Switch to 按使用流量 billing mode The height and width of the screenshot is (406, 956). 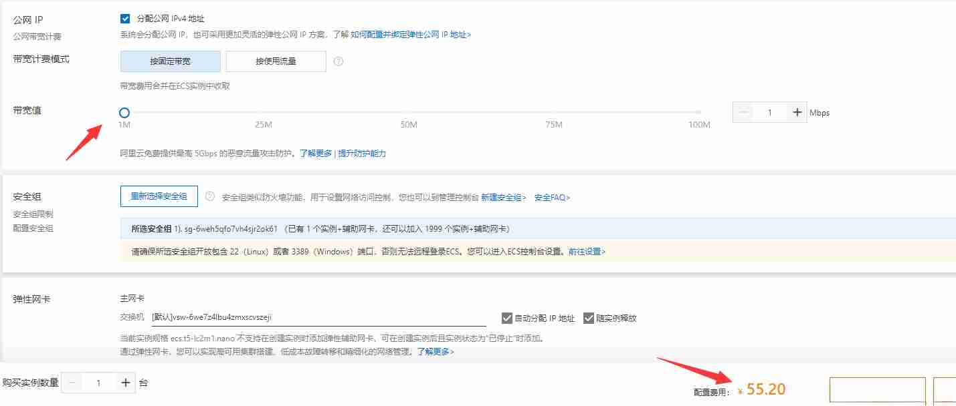(275, 61)
